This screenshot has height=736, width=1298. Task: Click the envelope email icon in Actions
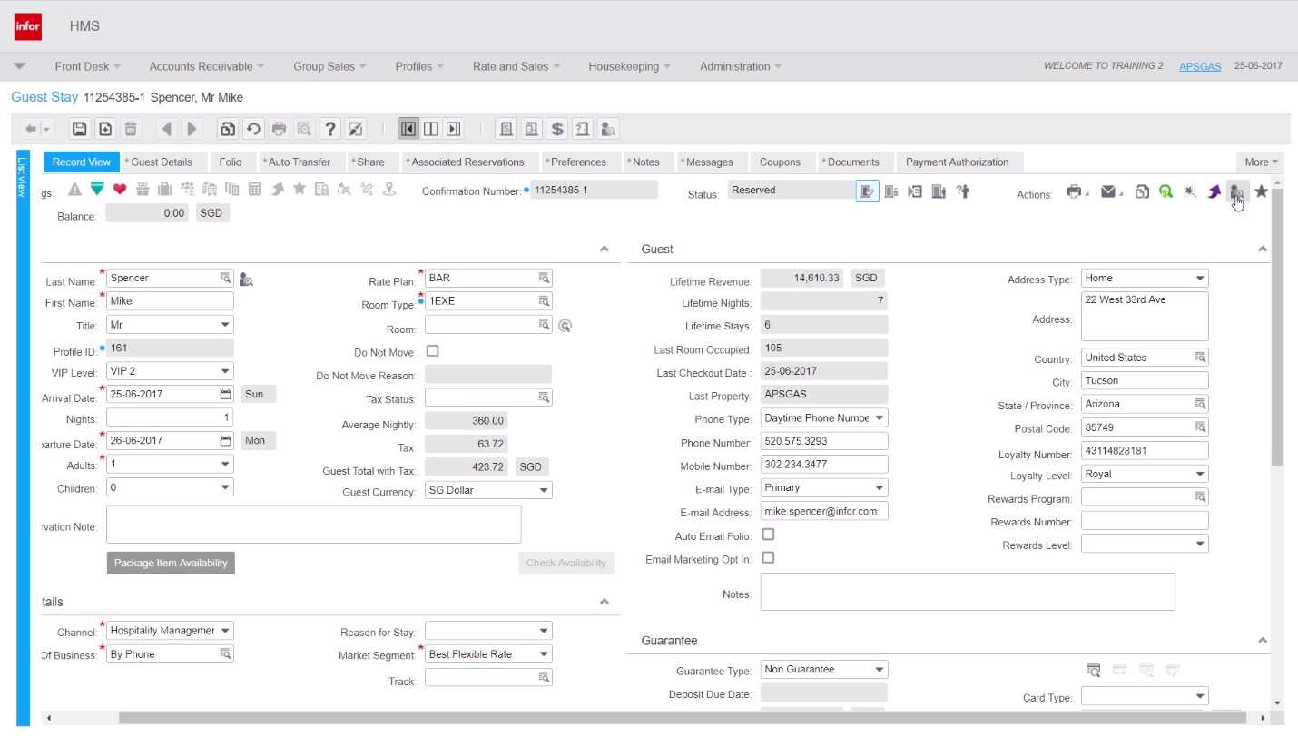click(x=1108, y=191)
